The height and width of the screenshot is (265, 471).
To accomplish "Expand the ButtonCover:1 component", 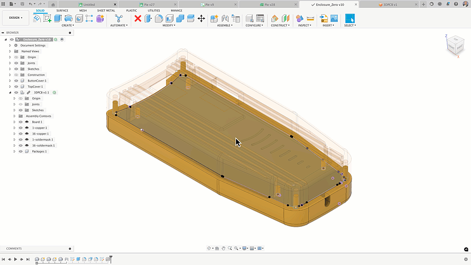I will (10, 80).
